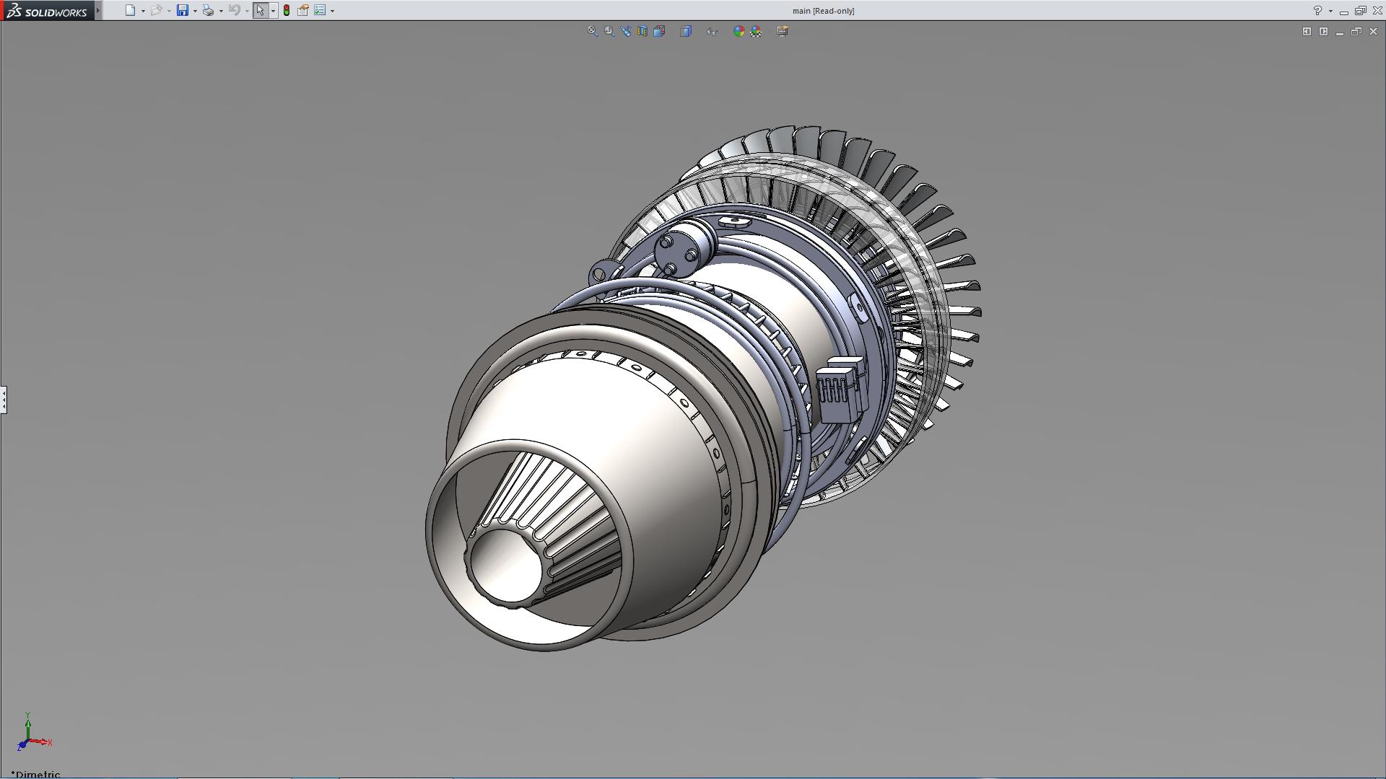
Task: Open the Options checklist button
Action: [320, 10]
